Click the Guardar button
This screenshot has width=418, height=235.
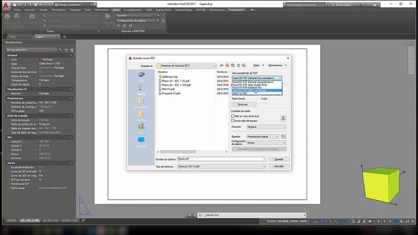pyautogui.click(x=279, y=159)
